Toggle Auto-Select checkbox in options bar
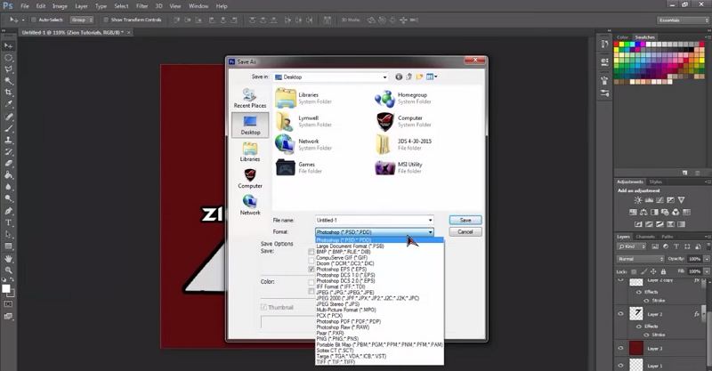 [x=34, y=20]
